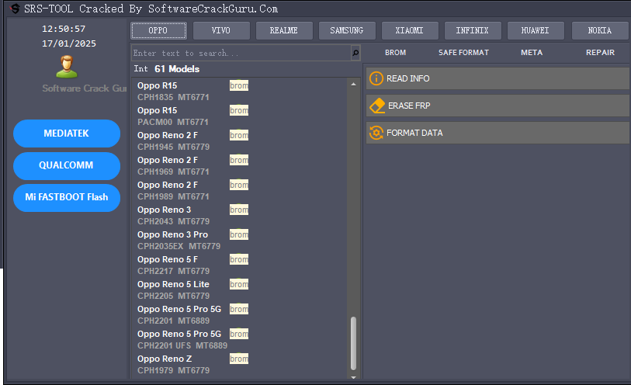This screenshot has width=631, height=385.
Task: Open the HUAWEI brand tab
Action: click(x=536, y=30)
